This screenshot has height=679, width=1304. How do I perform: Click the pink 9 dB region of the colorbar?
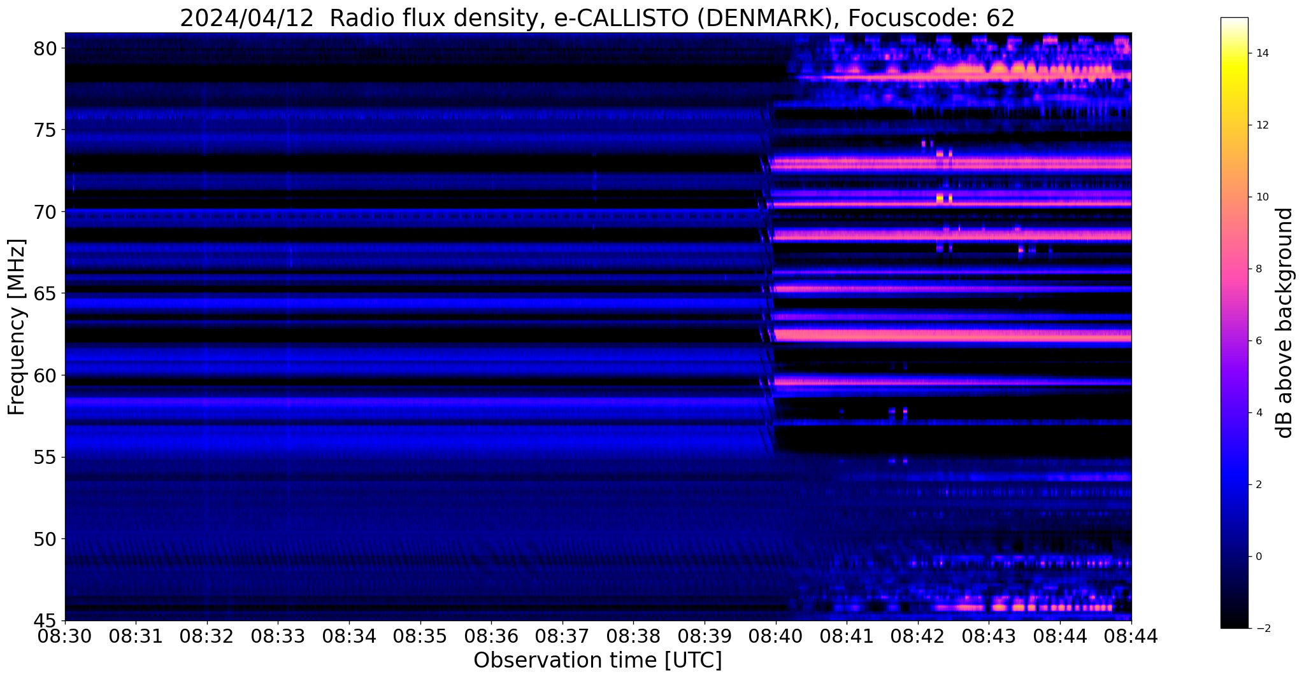click(1234, 233)
